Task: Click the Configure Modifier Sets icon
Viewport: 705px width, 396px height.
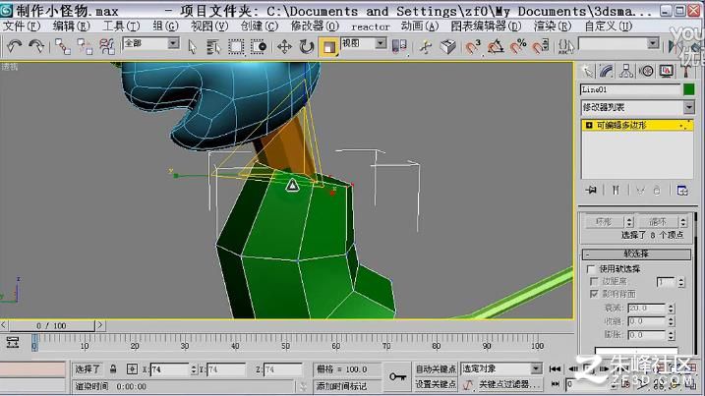Action: 682,190
